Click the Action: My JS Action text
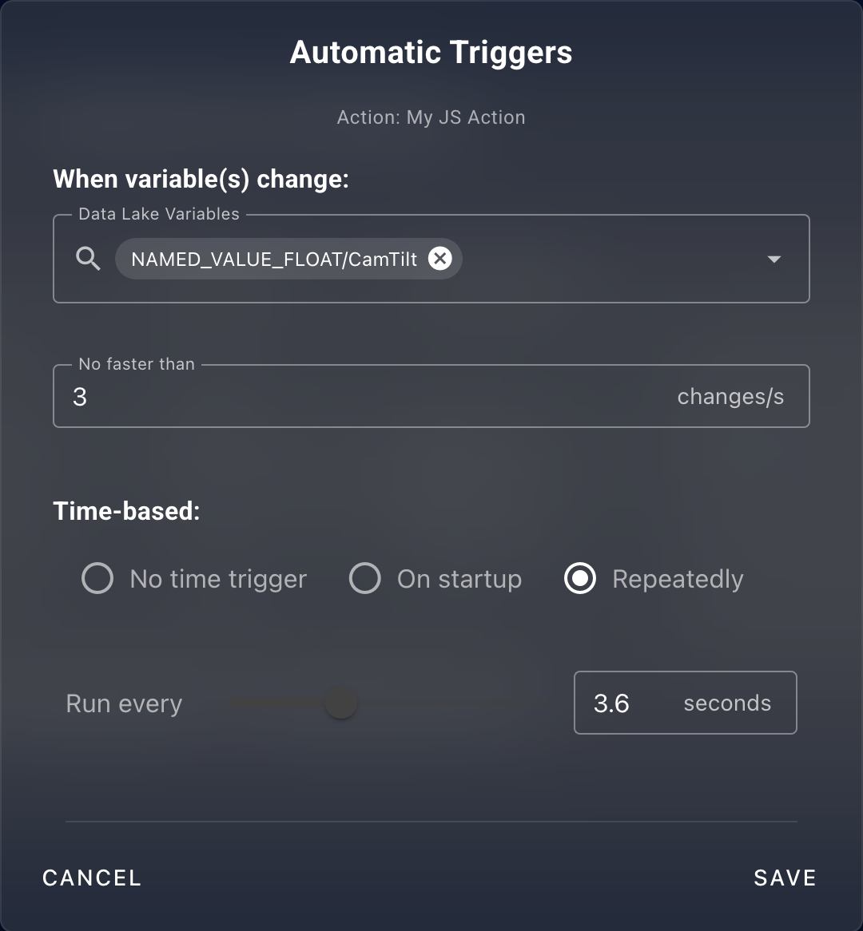The width and height of the screenshot is (863, 931). 431,117
